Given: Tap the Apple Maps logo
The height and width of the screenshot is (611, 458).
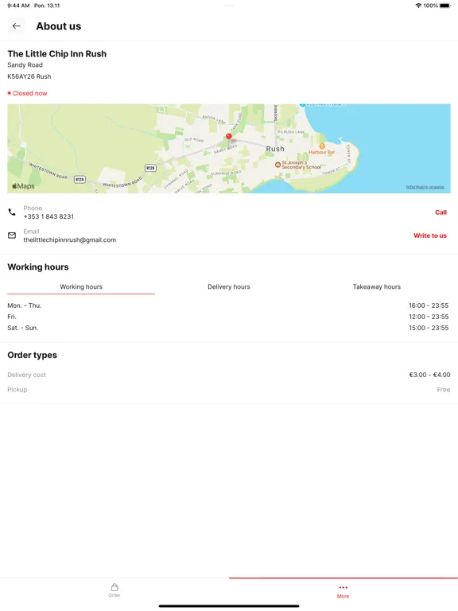Looking at the screenshot, I should point(23,186).
